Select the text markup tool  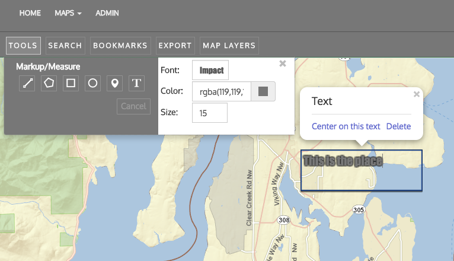point(137,83)
